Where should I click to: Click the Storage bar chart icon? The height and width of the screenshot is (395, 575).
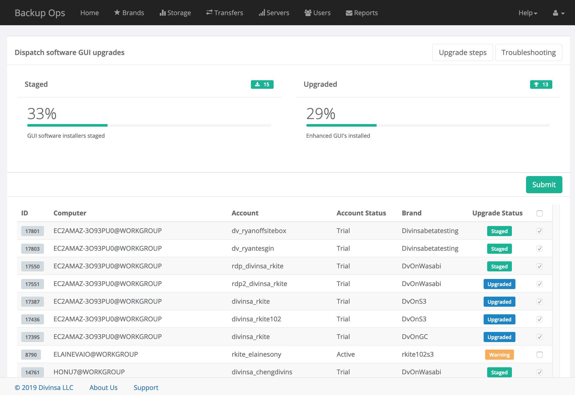(x=163, y=13)
